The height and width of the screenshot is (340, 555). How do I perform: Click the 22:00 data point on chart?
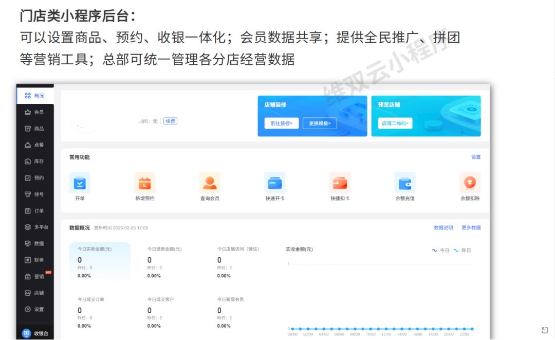point(465,329)
